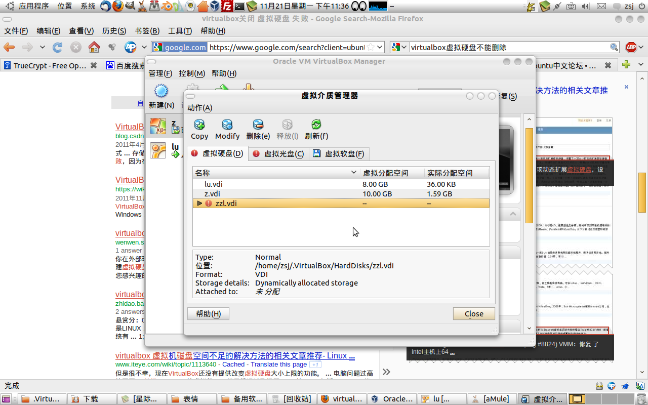Image resolution: width=648 pixels, height=405 pixels.
Task: Open Firefox 工具(T) tools menu
Action: point(180,31)
